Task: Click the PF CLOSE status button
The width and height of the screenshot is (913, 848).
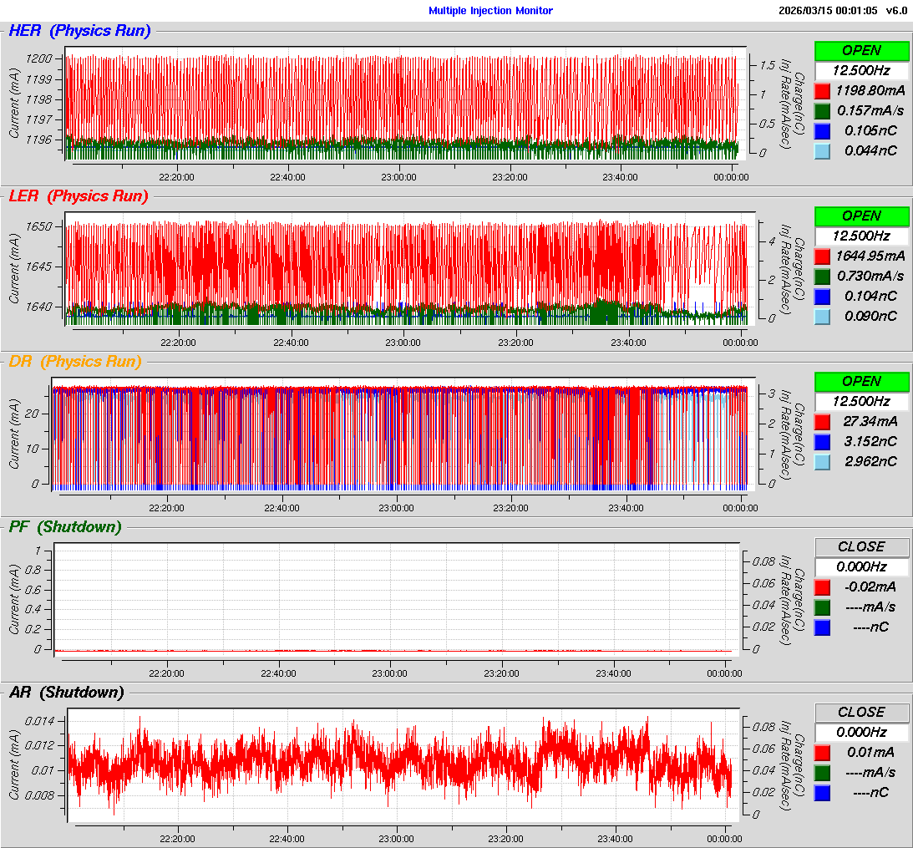Action: [861, 546]
